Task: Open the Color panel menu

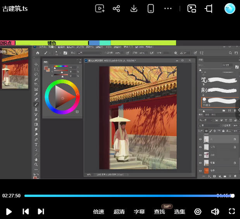Action: click(80, 62)
